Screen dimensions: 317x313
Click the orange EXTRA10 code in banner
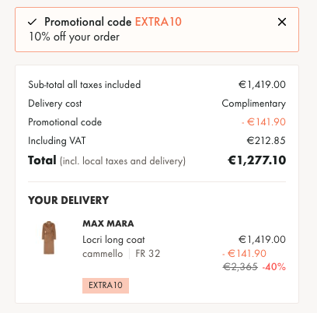coord(158,22)
